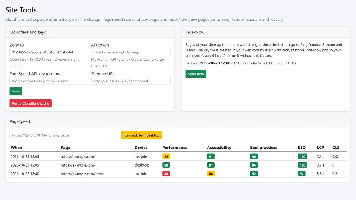Image resolution: width=356 pixels, height=200 pixels.
Task: Click the PageSpeed page URL field
Action: pos(64,135)
